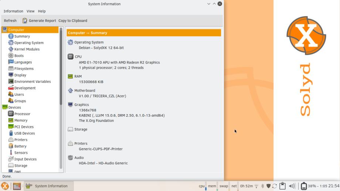Select 'Generic-CUPS-PDF-Printer' text
Image resolution: width=340 pixels, height=191 pixels.
click(101, 149)
